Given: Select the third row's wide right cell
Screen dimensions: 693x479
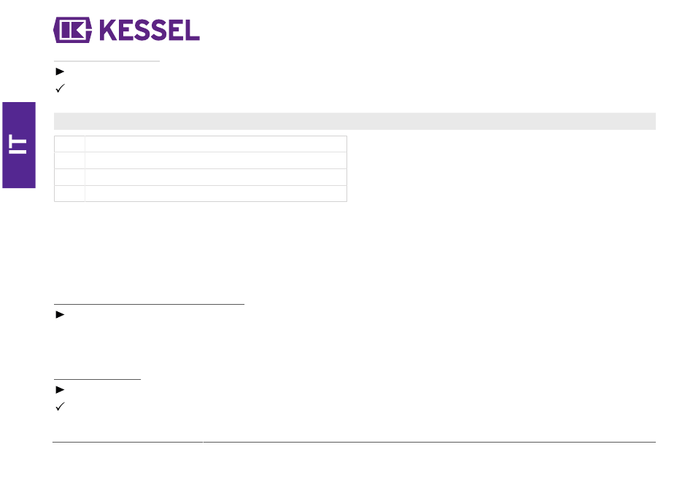Looking at the screenshot, I should (x=216, y=177).
